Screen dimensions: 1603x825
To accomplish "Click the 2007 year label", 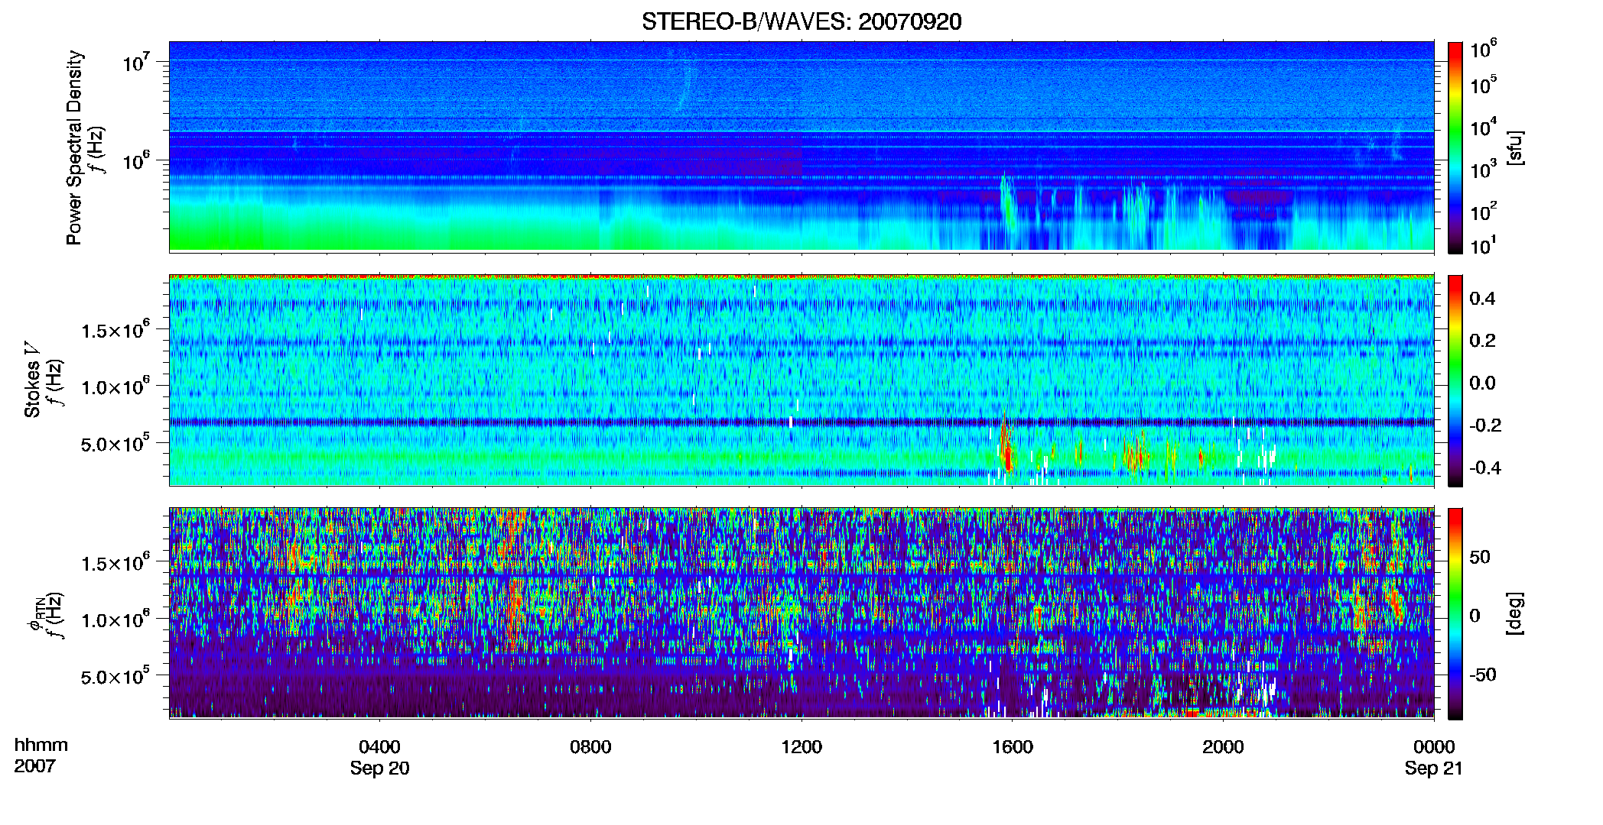I will pos(34,765).
